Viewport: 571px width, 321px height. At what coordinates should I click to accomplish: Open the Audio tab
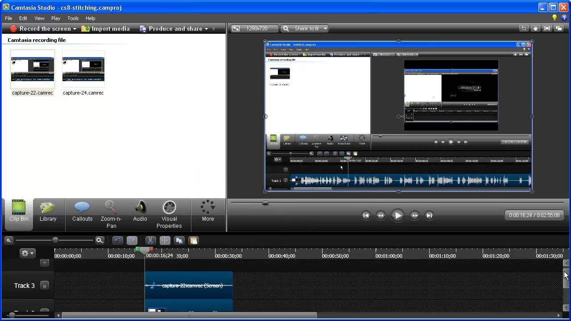pyautogui.click(x=140, y=212)
